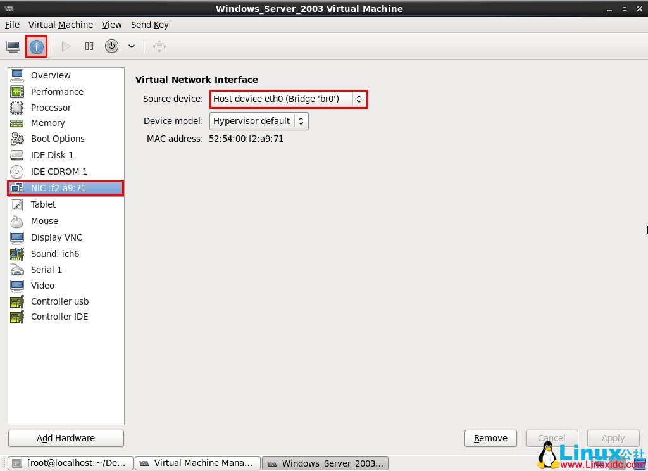Screen dimensions: 648x471
Task: Open the Send Key menu
Action: coord(149,25)
